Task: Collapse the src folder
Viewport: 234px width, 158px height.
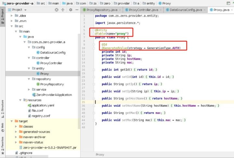Action: (12, 26)
